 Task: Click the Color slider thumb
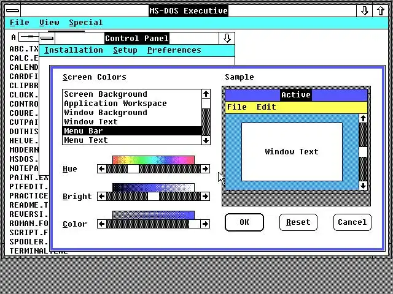[195, 224]
